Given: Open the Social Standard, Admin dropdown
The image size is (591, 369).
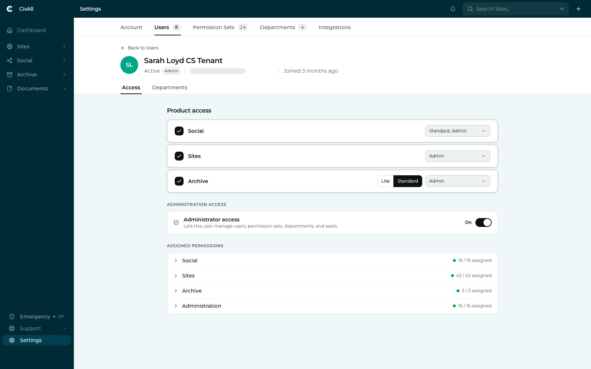Looking at the screenshot, I should tap(457, 131).
